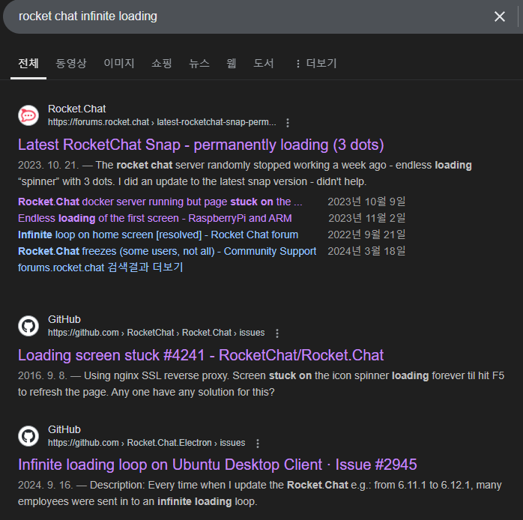
Task: Click github.com Rocket.Chat.Electron issues breadcrumb
Action: click(147, 443)
